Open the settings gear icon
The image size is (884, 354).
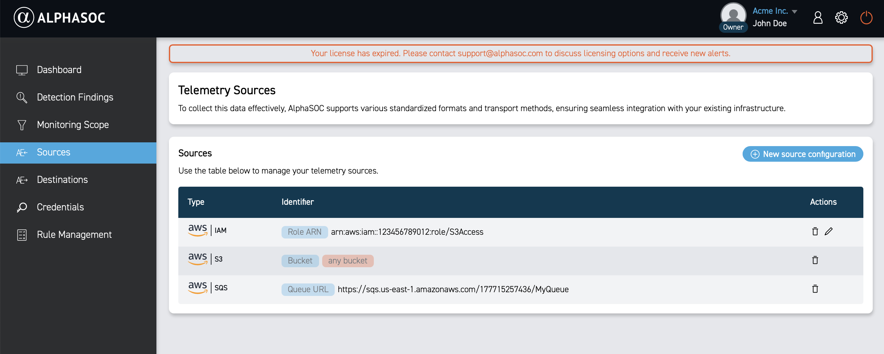[841, 17]
